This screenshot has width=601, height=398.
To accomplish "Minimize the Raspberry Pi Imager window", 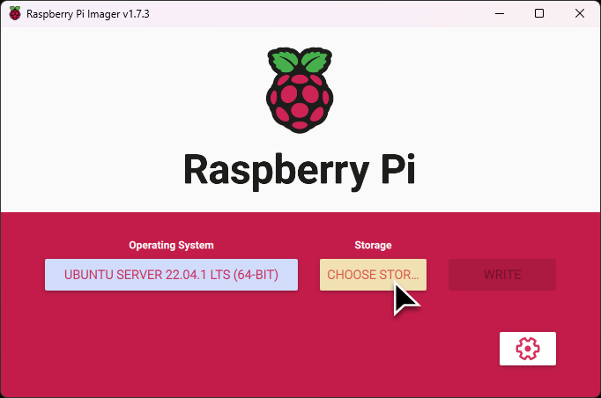I will pyautogui.click(x=499, y=14).
